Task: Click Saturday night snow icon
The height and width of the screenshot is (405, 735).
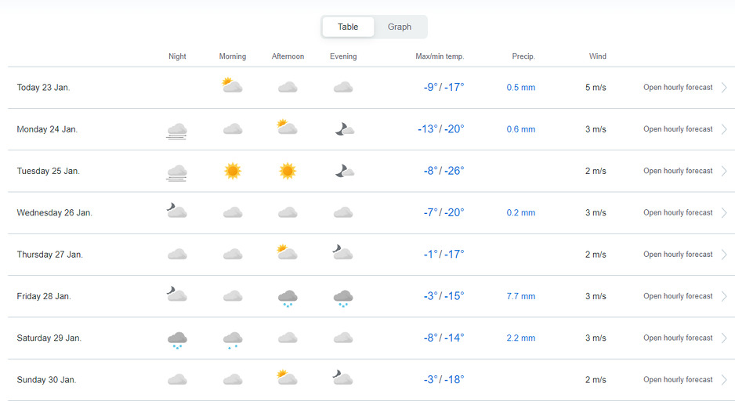Action: tap(177, 339)
